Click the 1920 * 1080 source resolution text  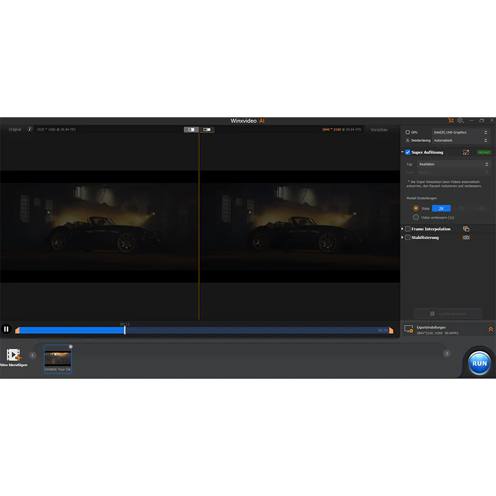click(46, 130)
